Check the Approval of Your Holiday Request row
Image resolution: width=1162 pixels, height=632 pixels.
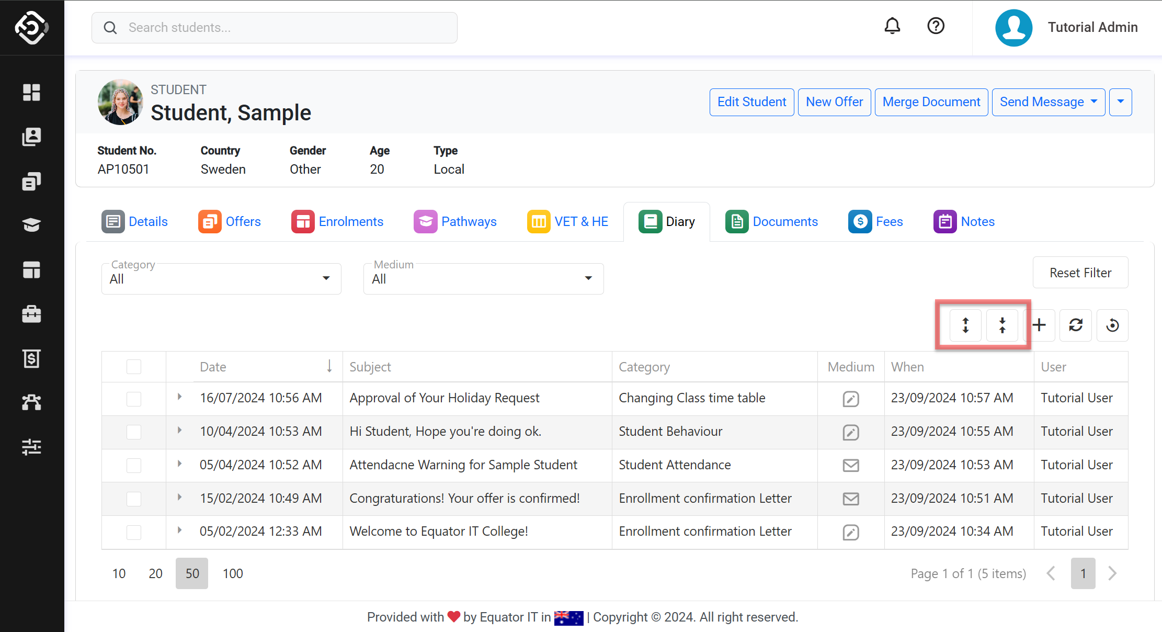[134, 399]
